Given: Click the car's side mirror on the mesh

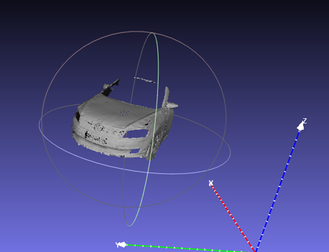Looking at the screenshot, I should pyautogui.click(x=172, y=105).
